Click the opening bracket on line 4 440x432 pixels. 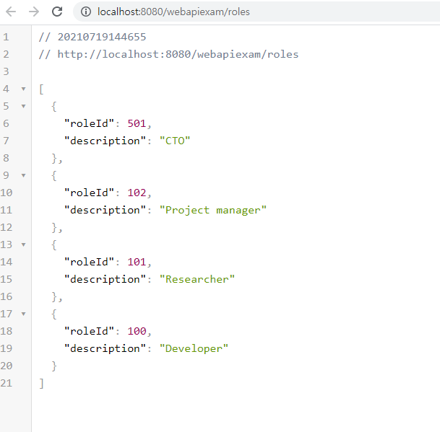(x=41, y=89)
